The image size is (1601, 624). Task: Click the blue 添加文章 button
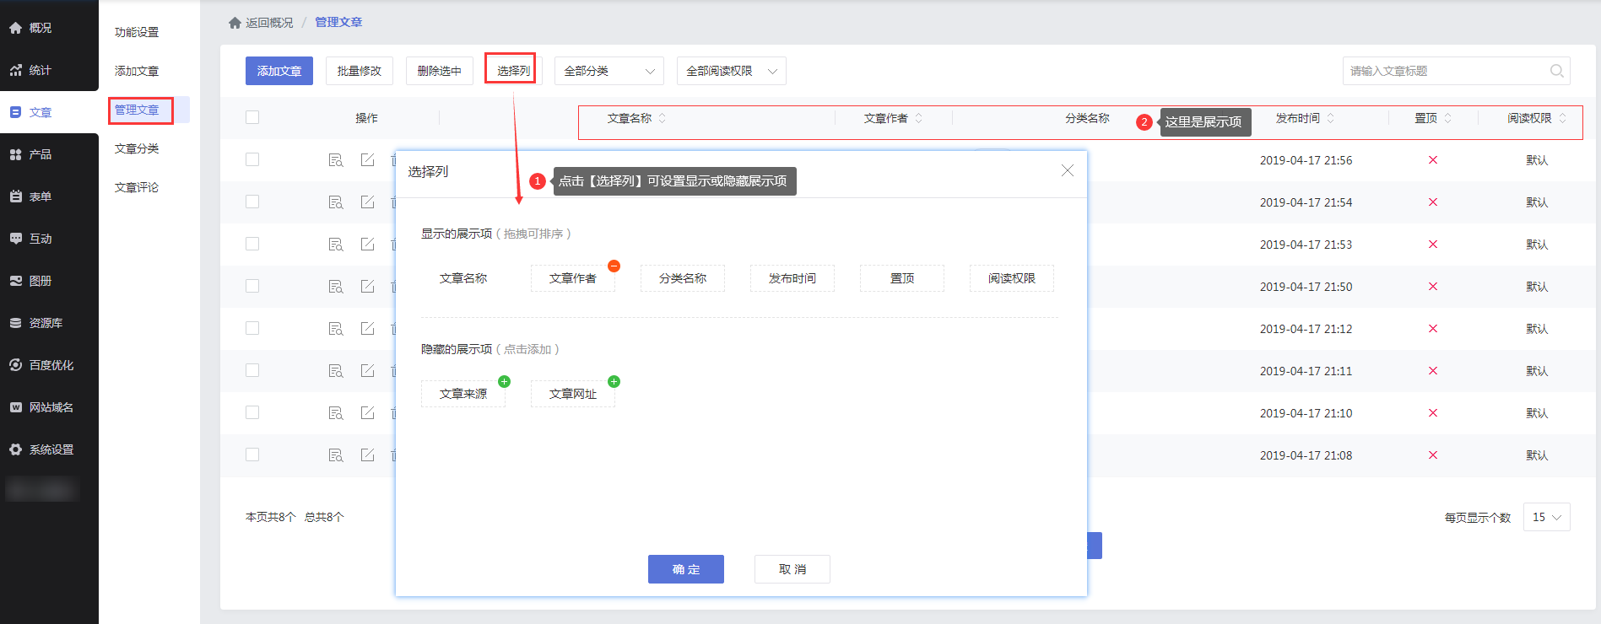279,71
